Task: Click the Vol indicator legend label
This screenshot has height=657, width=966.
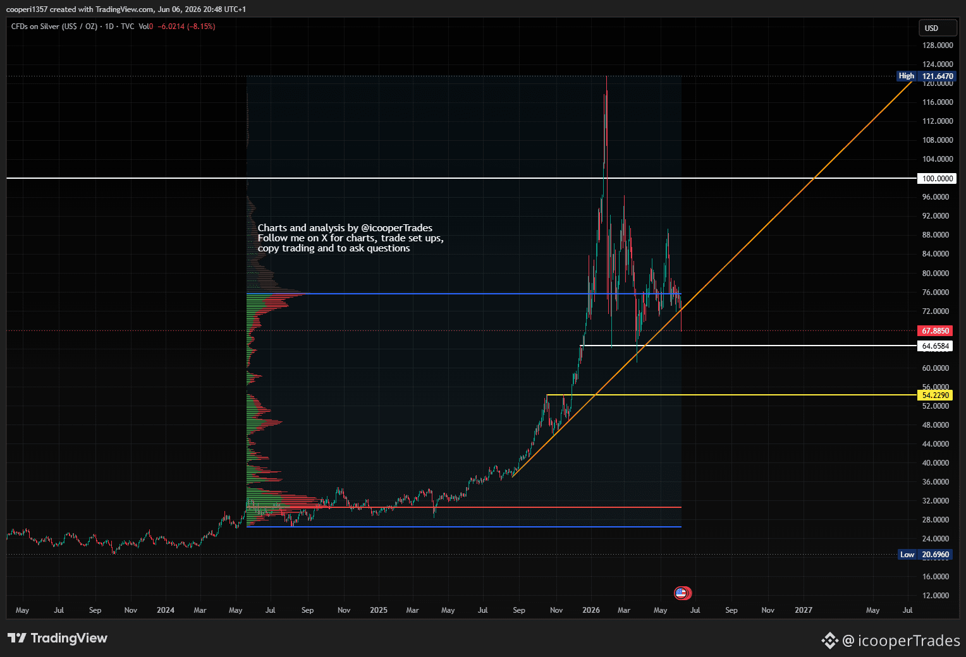Action: pyautogui.click(x=144, y=27)
